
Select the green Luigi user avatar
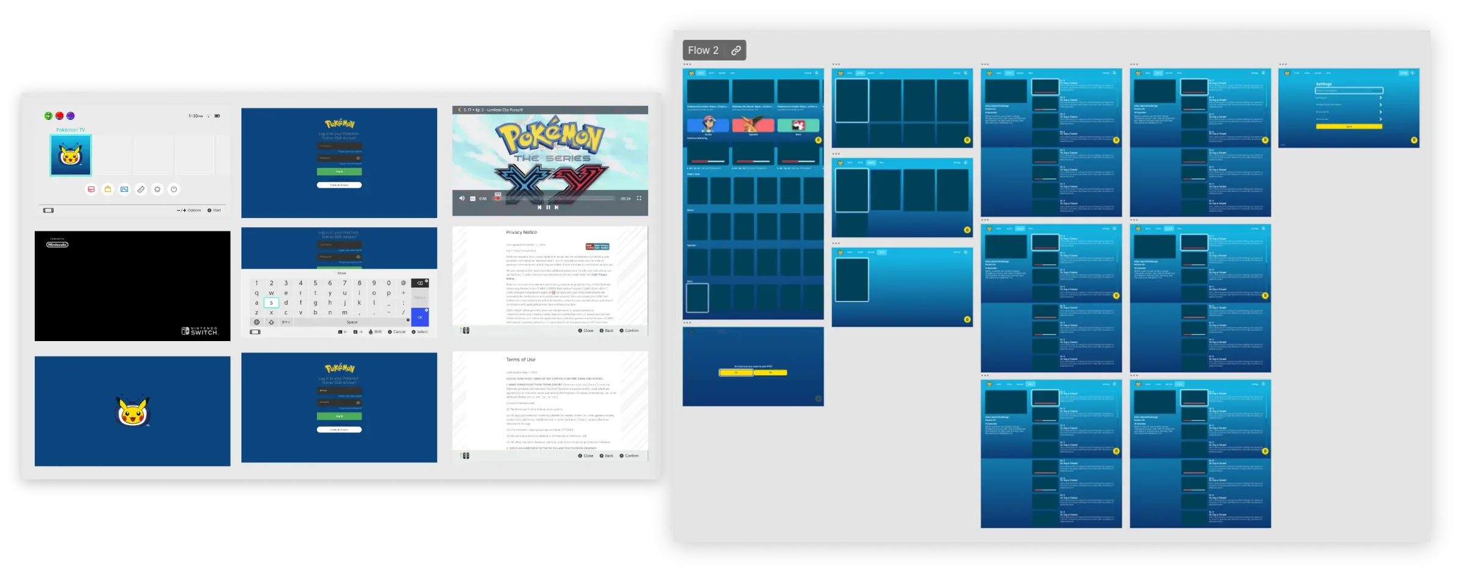pyautogui.click(x=48, y=116)
